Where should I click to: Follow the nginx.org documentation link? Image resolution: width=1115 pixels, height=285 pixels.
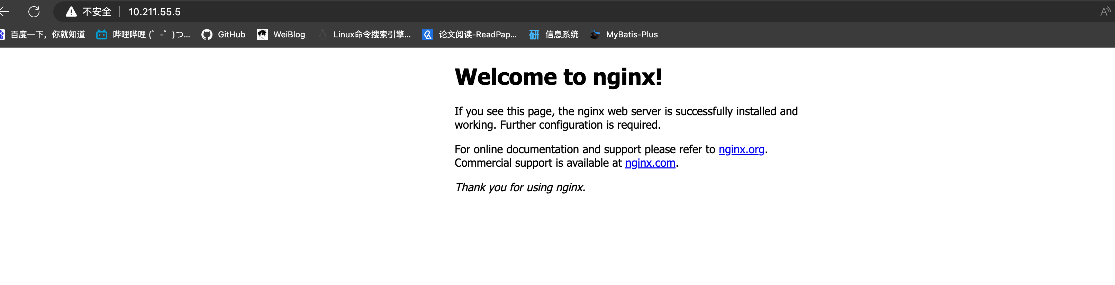741,150
